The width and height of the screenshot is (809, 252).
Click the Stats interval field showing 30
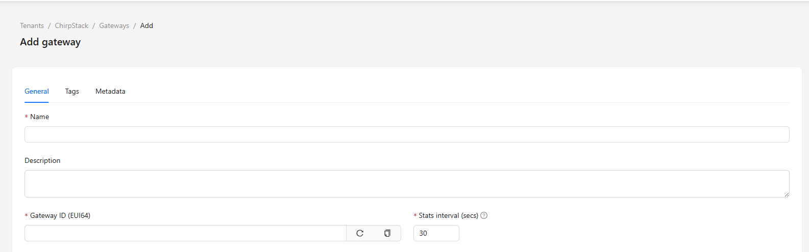click(436, 233)
